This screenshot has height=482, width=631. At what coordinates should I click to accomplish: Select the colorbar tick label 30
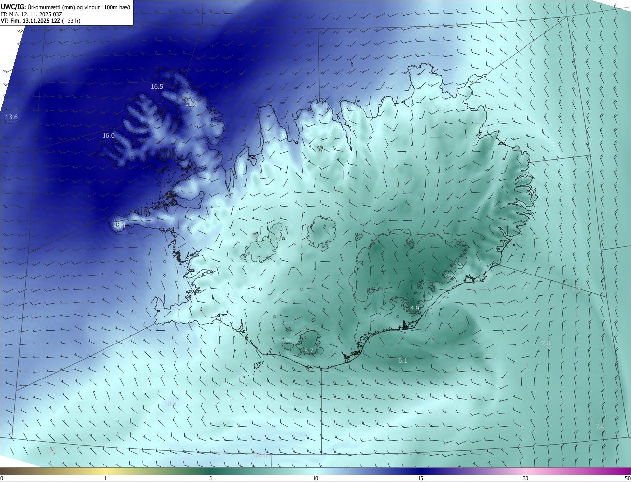526,478
